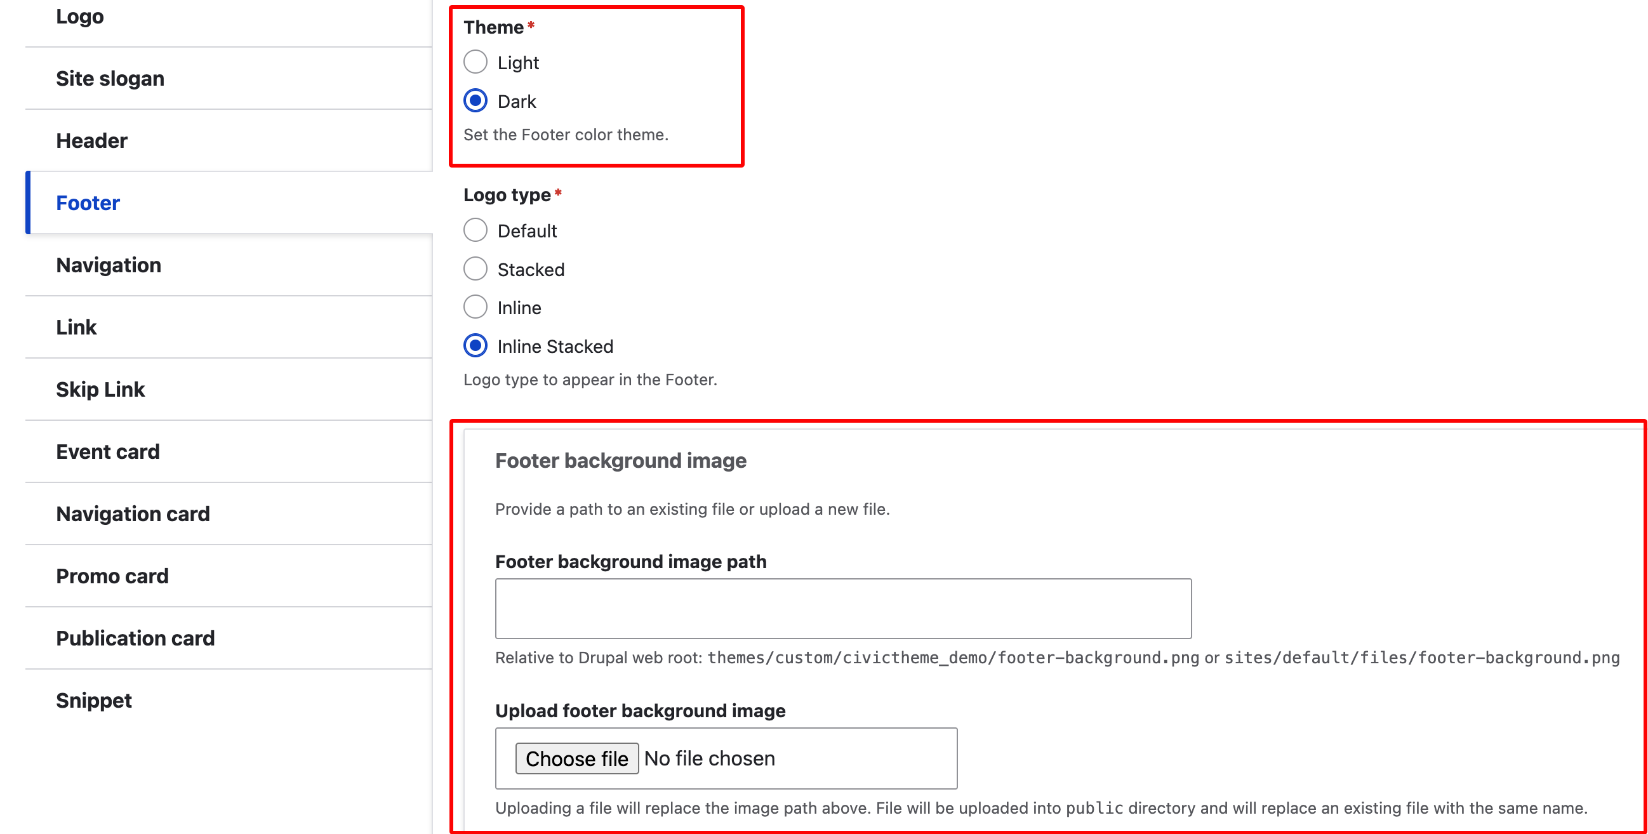Open the Event card tab
This screenshot has height=834, width=1648.
click(x=107, y=451)
